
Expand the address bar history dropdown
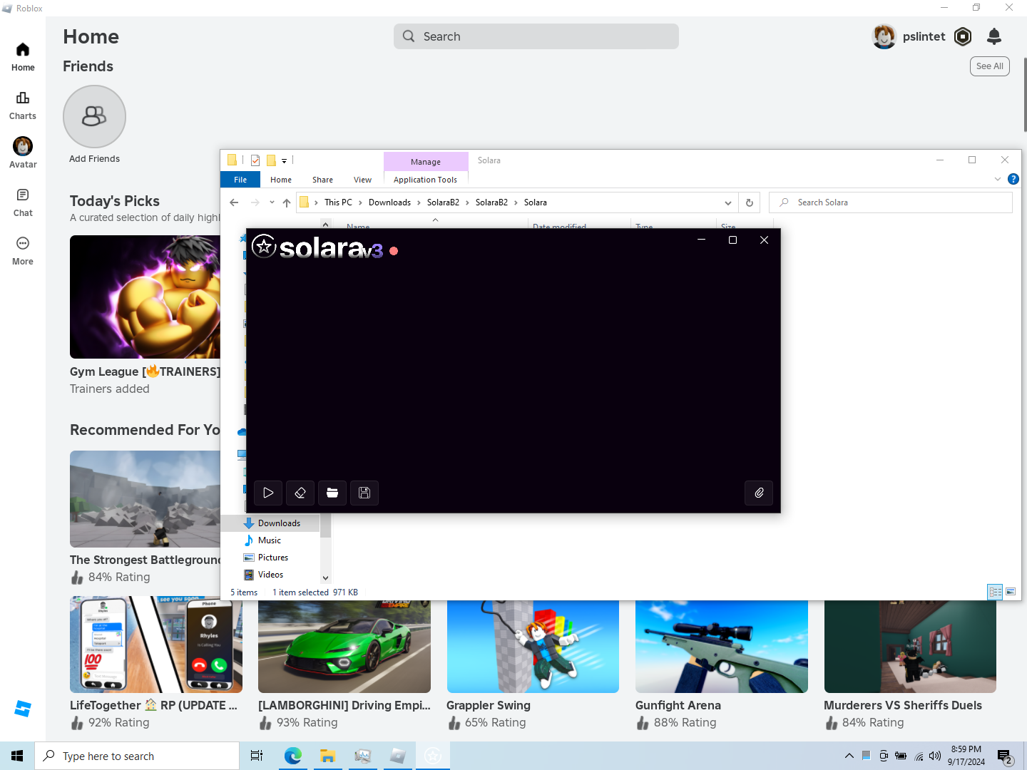[728, 202]
